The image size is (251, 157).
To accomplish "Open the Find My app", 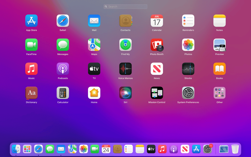I will coord(125,45).
